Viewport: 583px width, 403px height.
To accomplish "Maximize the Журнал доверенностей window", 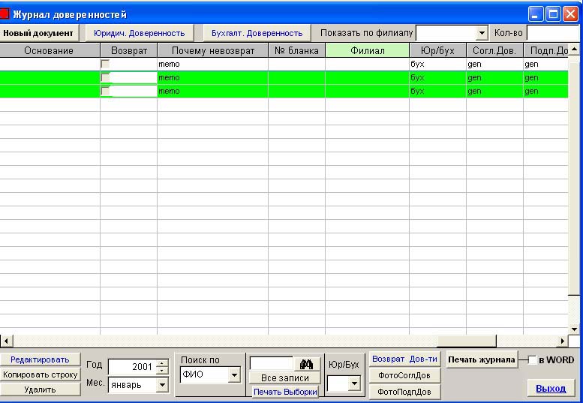I will (x=553, y=14).
